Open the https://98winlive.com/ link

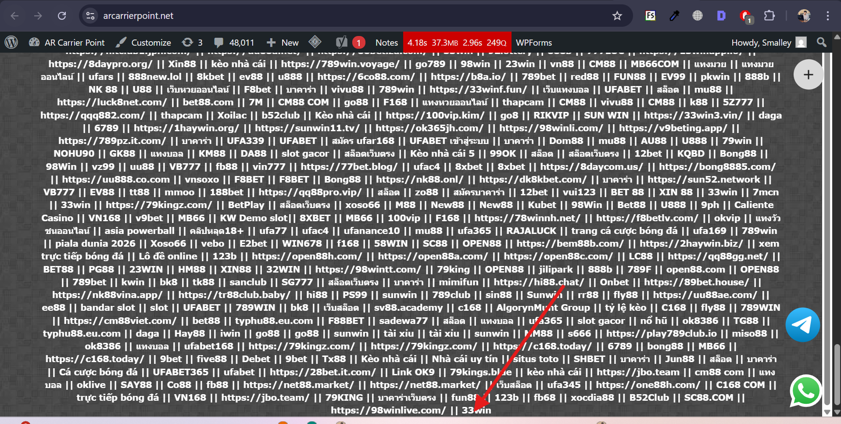pos(388,410)
